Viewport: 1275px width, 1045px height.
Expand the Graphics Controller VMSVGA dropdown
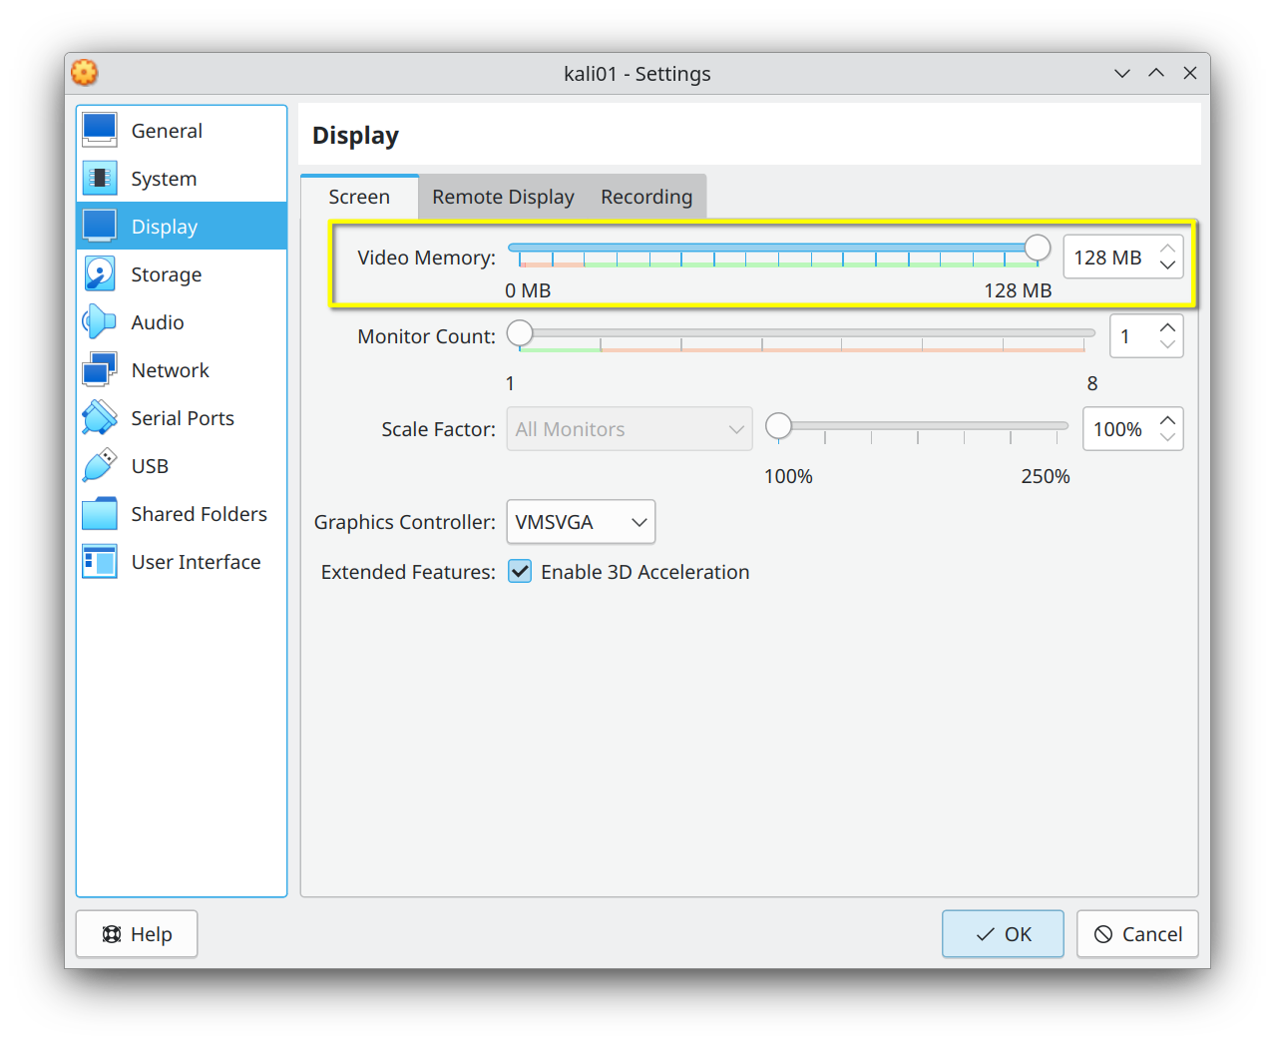[x=581, y=522]
